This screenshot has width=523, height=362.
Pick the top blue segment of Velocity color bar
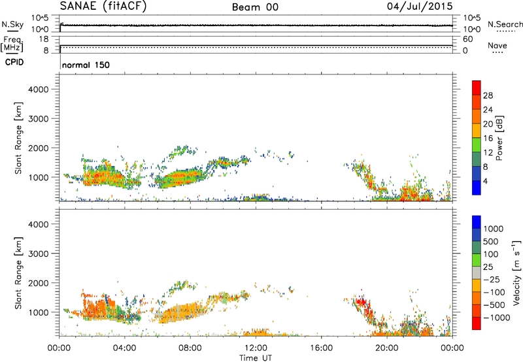pos(477,222)
